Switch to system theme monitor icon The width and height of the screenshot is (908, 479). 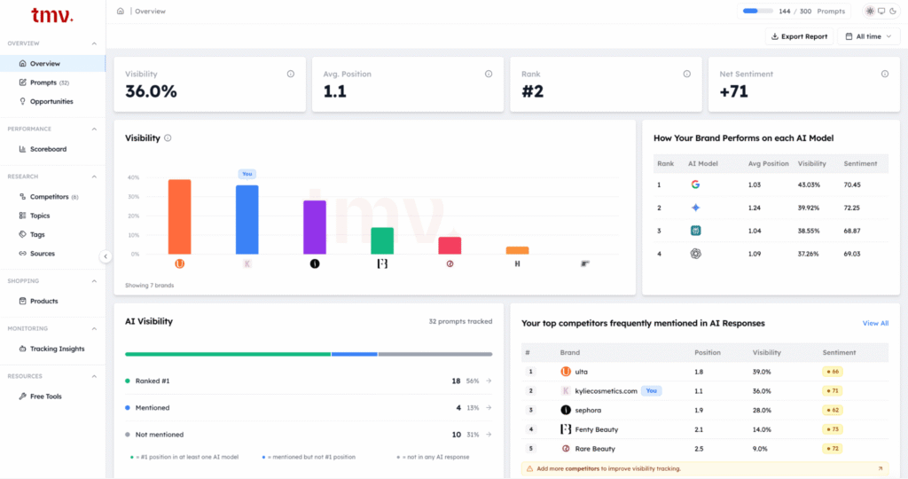coord(881,11)
